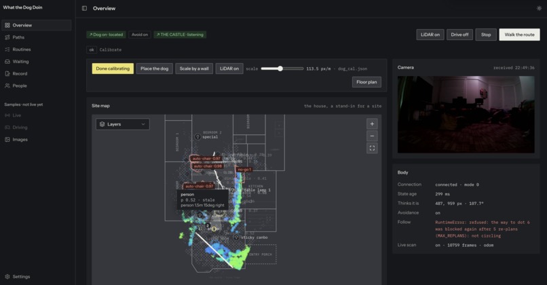The width and height of the screenshot is (547, 285).
Task: Toggle the sidebar panel icon beside Overview title
Action: point(84,8)
